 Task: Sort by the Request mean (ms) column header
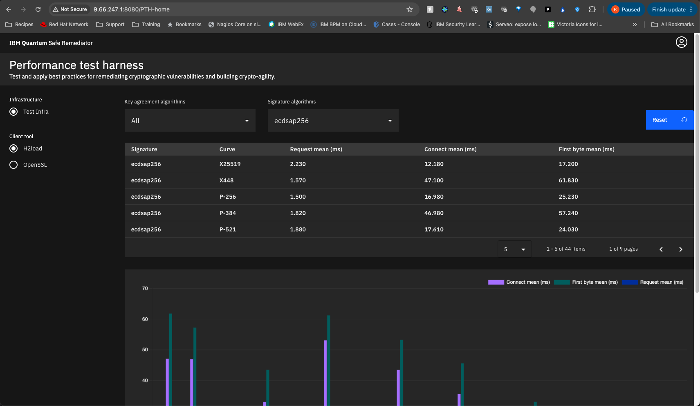pyautogui.click(x=316, y=149)
